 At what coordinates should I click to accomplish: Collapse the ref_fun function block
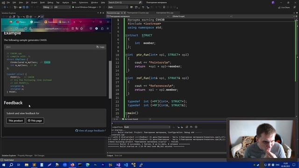[x=126, y=78]
